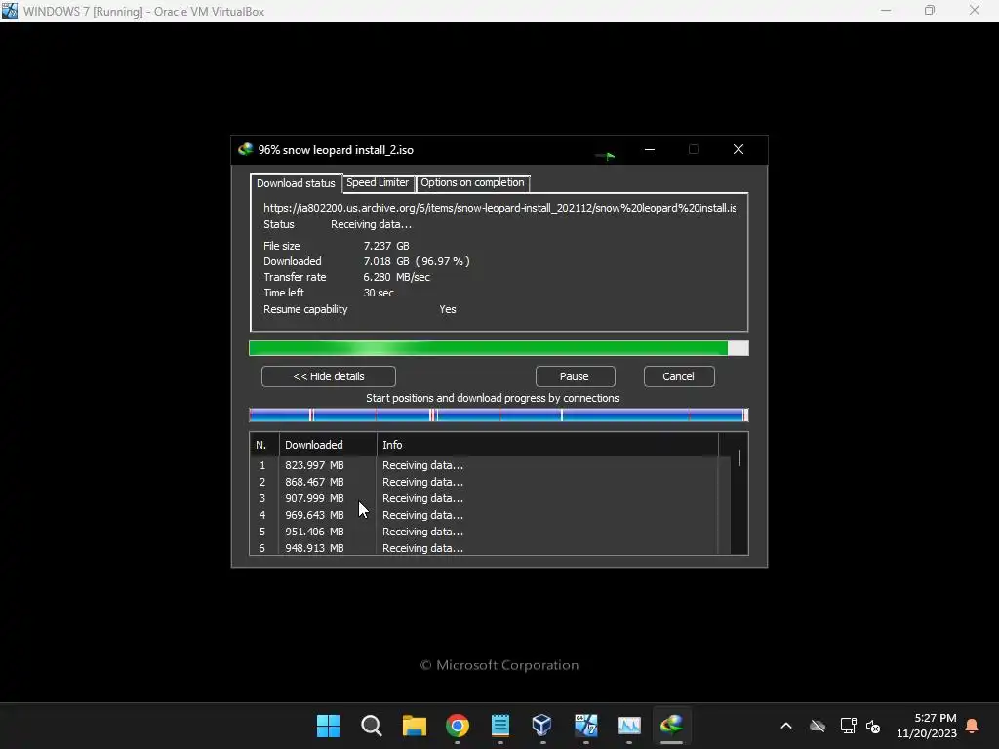This screenshot has height=749, width=999.
Task: Switch to the Speed Limiter tab
Action: tap(378, 182)
